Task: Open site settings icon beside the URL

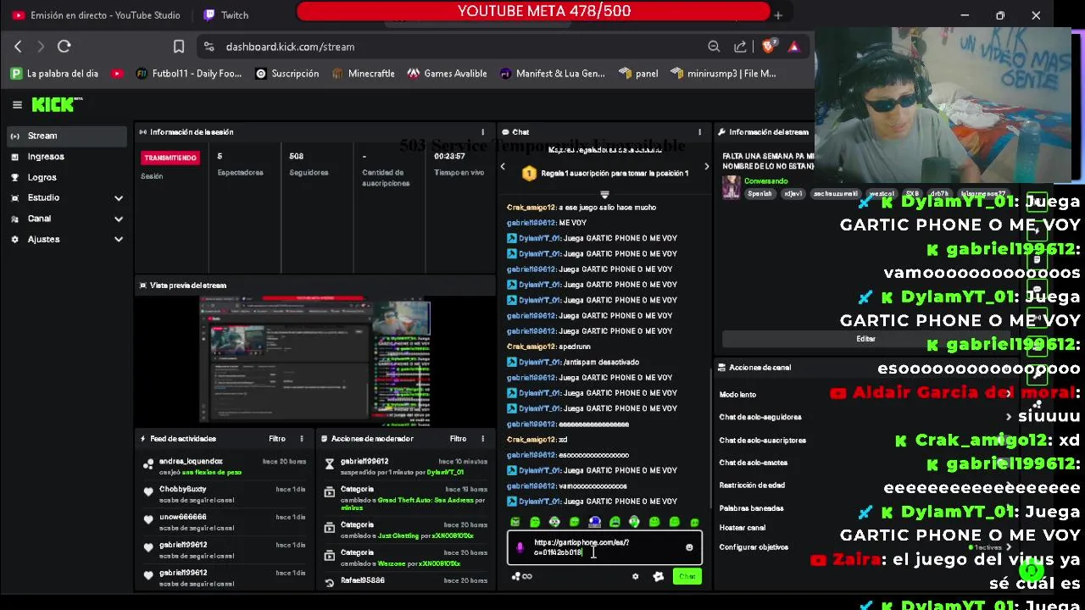Action: click(x=209, y=47)
